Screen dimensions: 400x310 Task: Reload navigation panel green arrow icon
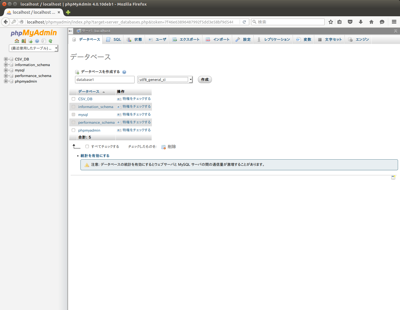point(50,41)
